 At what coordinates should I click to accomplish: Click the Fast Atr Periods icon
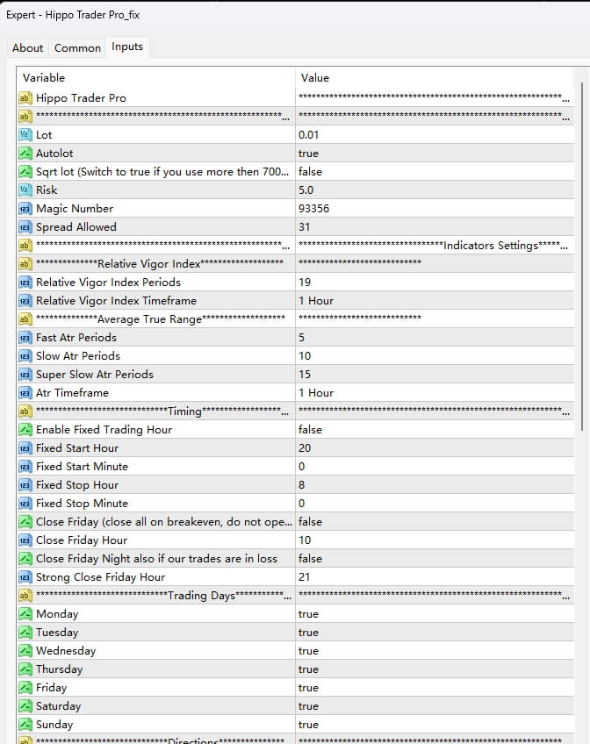click(25, 338)
